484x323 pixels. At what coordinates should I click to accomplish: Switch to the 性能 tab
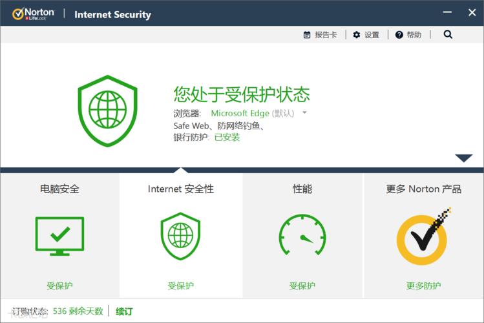click(x=302, y=189)
